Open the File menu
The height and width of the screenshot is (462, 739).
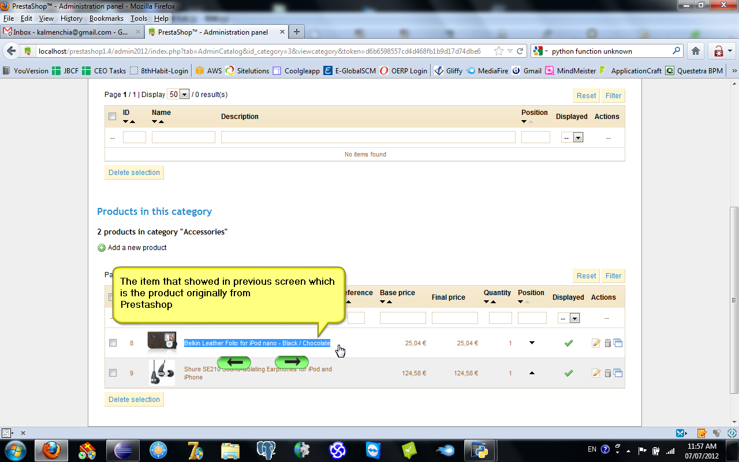[x=9, y=18]
